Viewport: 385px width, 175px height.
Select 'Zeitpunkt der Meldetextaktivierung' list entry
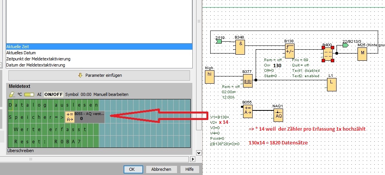pos(38,59)
